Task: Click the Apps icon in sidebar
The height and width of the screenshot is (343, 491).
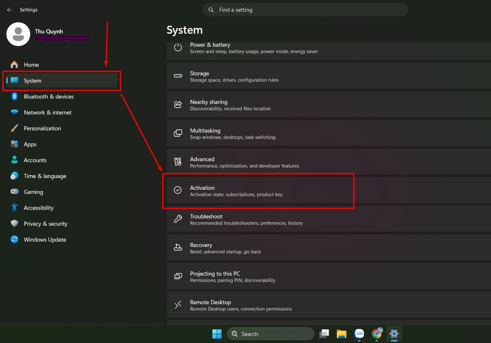Action: (x=14, y=144)
